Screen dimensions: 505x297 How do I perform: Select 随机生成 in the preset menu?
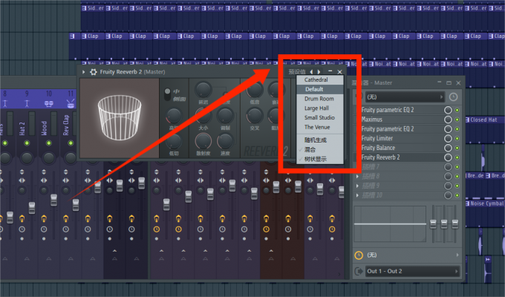point(320,140)
